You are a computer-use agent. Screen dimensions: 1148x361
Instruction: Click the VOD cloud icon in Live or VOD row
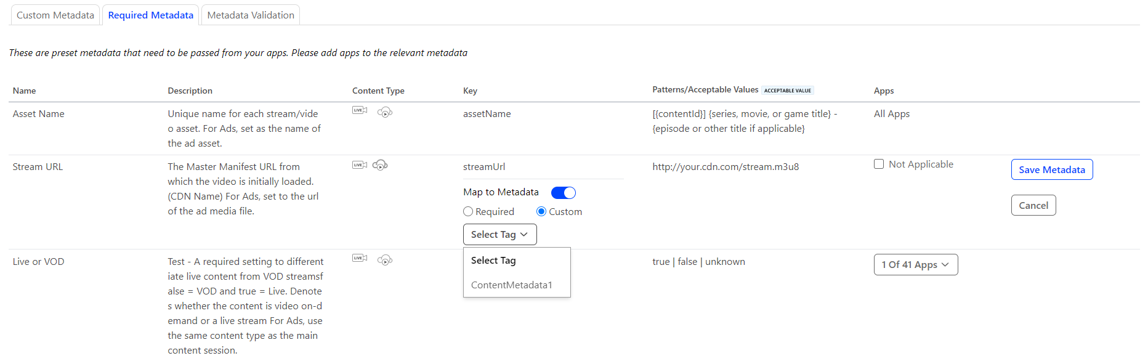[385, 260]
